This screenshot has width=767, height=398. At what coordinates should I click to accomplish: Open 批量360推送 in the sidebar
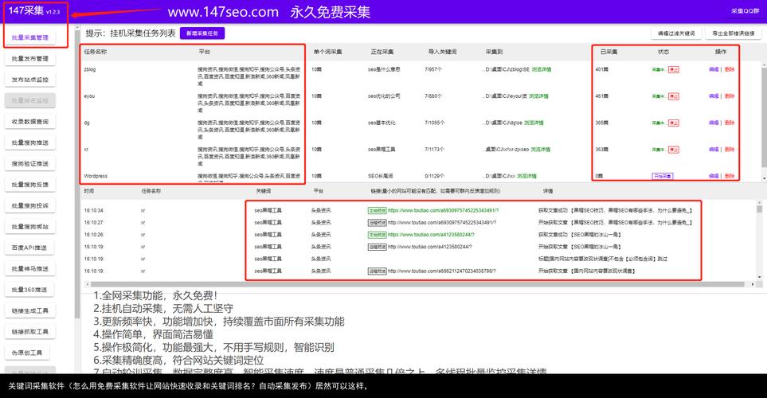click(29, 290)
